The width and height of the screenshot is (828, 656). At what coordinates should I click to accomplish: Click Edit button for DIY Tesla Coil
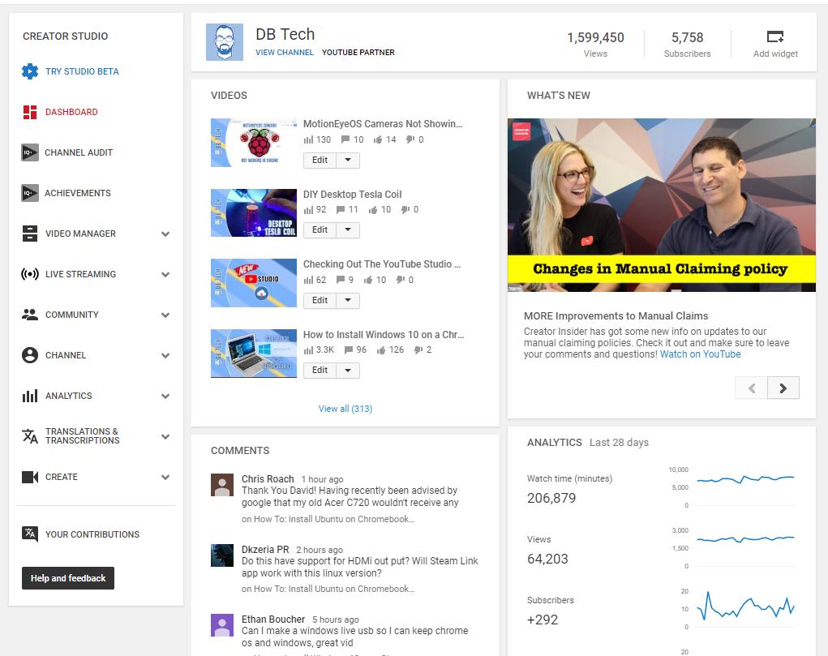click(x=320, y=229)
